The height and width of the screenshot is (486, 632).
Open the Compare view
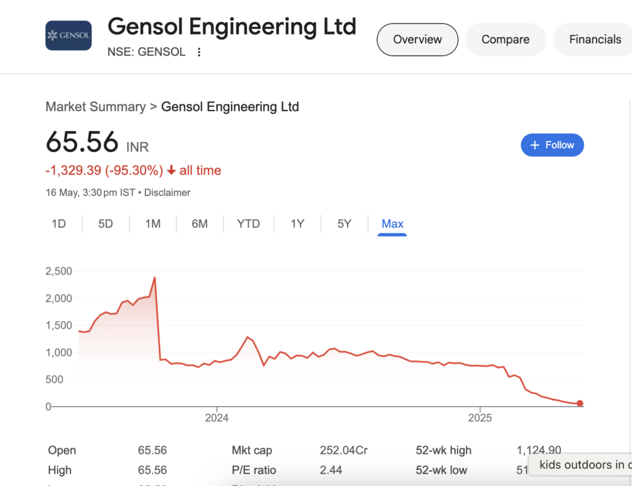[505, 39]
